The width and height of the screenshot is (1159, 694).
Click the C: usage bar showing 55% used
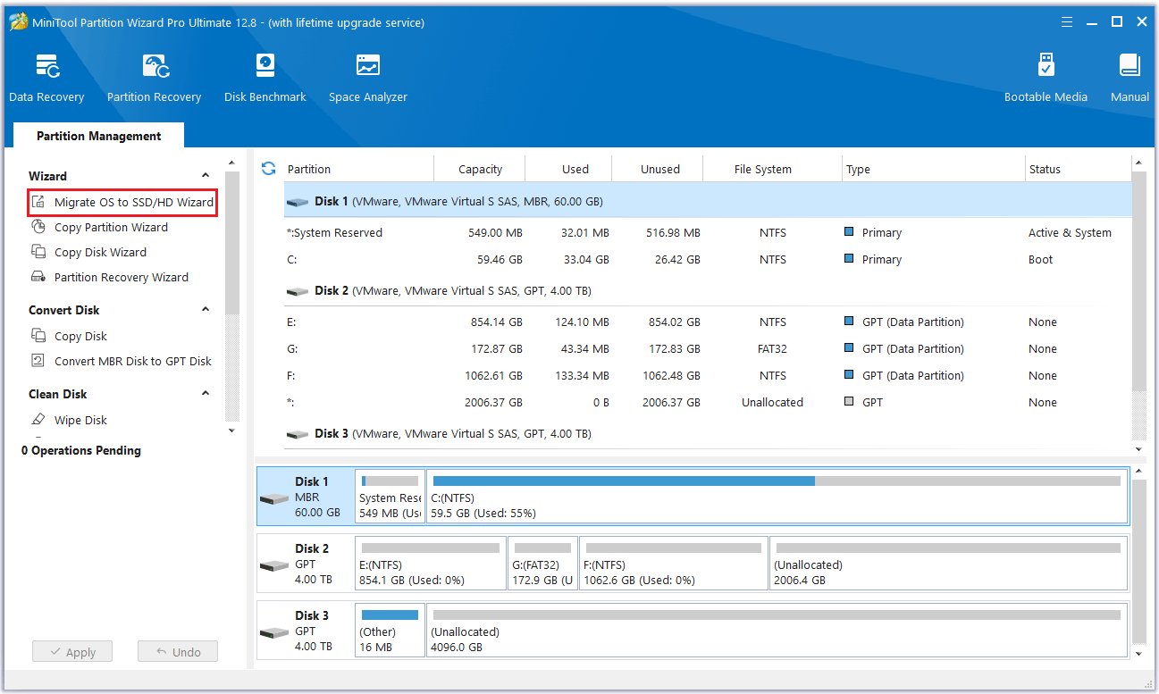pyautogui.click(x=777, y=481)
